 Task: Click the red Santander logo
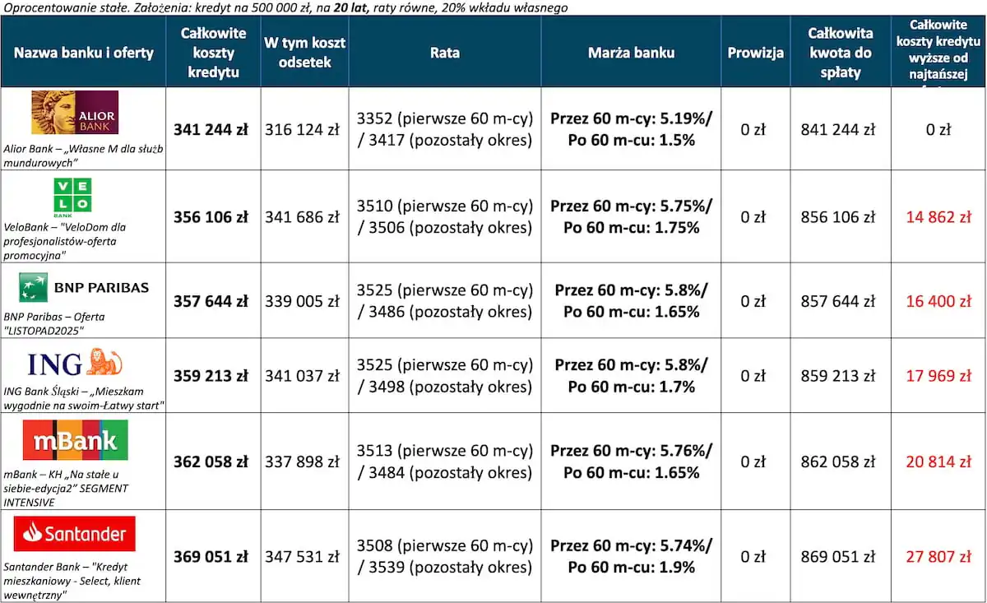pos(75,534)
